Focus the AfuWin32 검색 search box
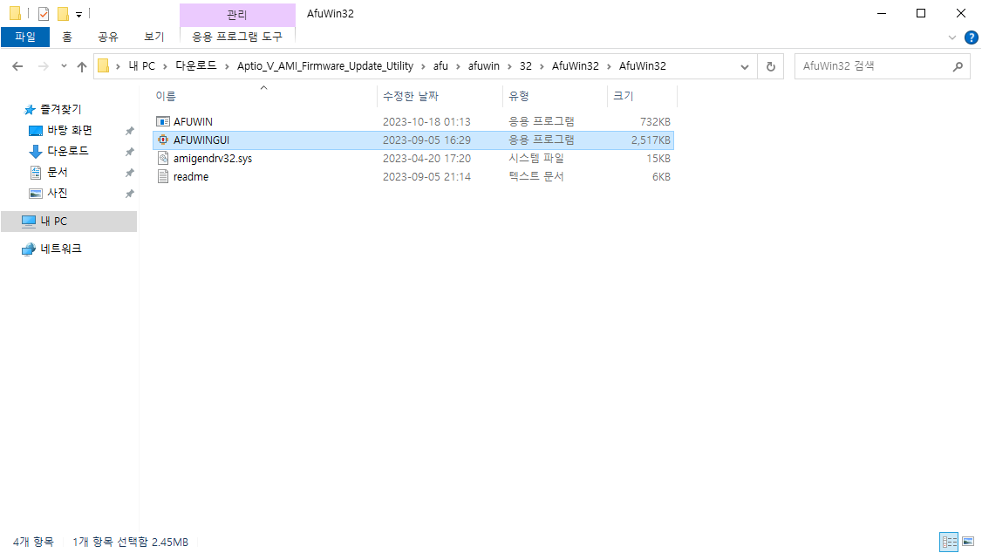Image resolution: width=982 pixels, height=553 pixels. 883,66
